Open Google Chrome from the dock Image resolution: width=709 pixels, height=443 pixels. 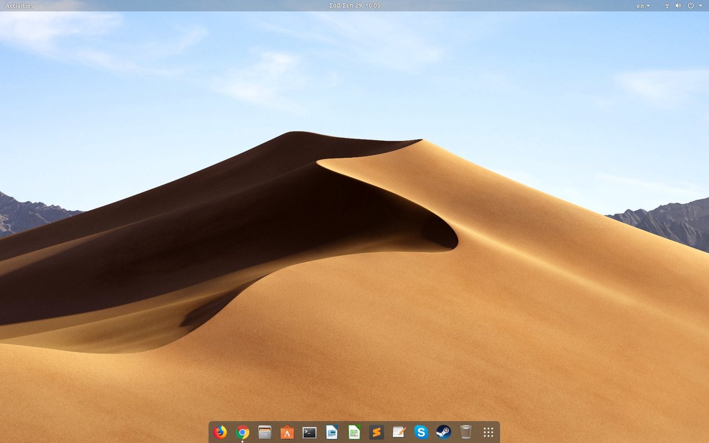click(x=243, y=432)
